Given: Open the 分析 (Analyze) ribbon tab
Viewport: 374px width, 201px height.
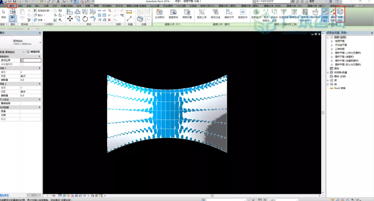Looking at the screenshot, I should point(55,6).
